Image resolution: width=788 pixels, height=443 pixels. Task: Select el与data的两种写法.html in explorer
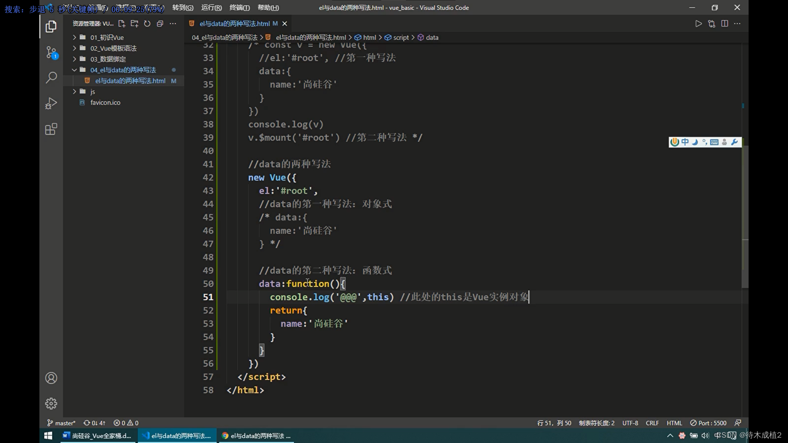point(131,81)
